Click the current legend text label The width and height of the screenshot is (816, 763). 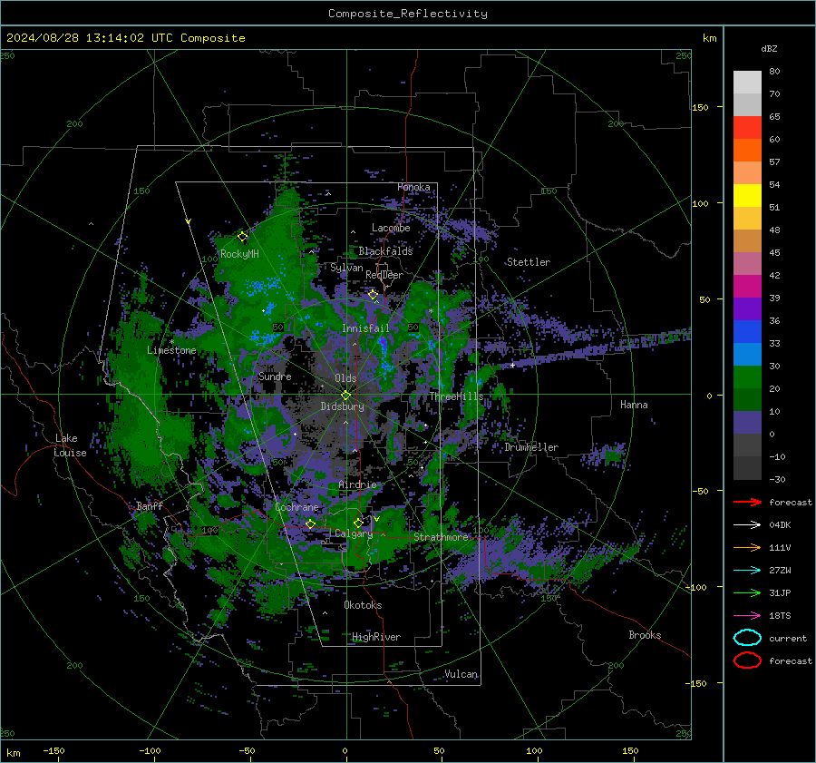coord(788,639)
